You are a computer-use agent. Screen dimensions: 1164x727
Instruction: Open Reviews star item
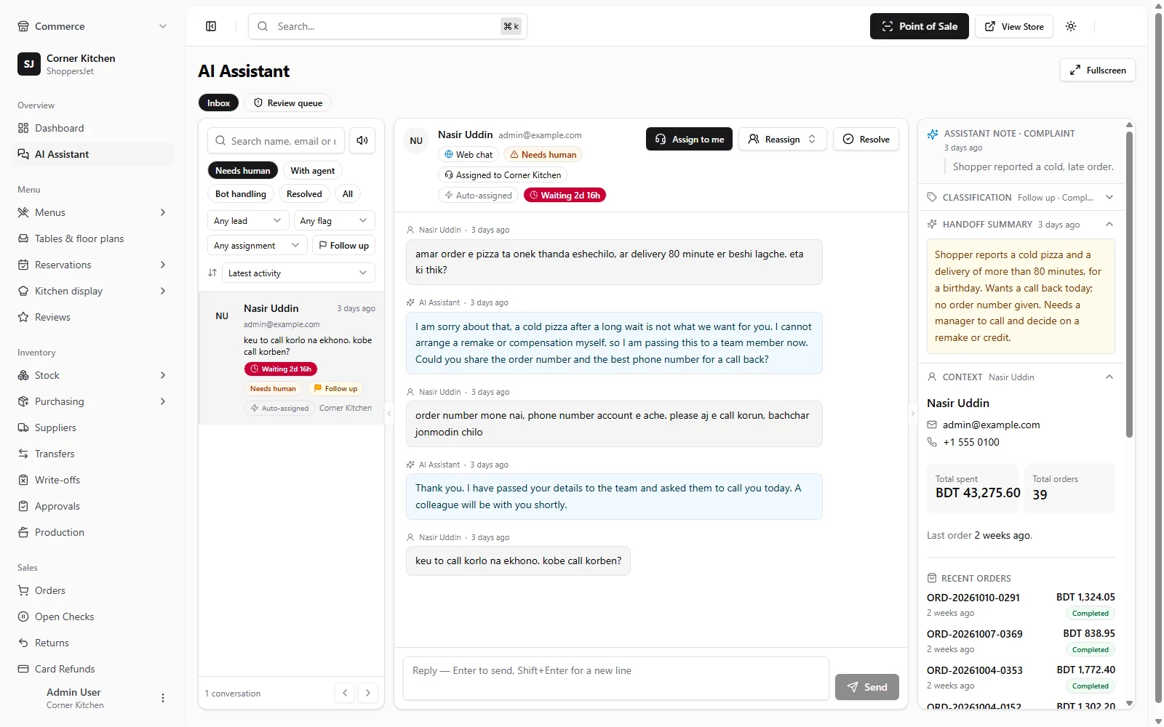(x=93, y=317)
